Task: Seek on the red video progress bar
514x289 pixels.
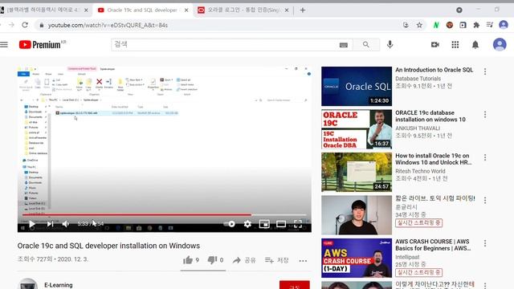Action: pyautogui.click(x=164, y=214)
